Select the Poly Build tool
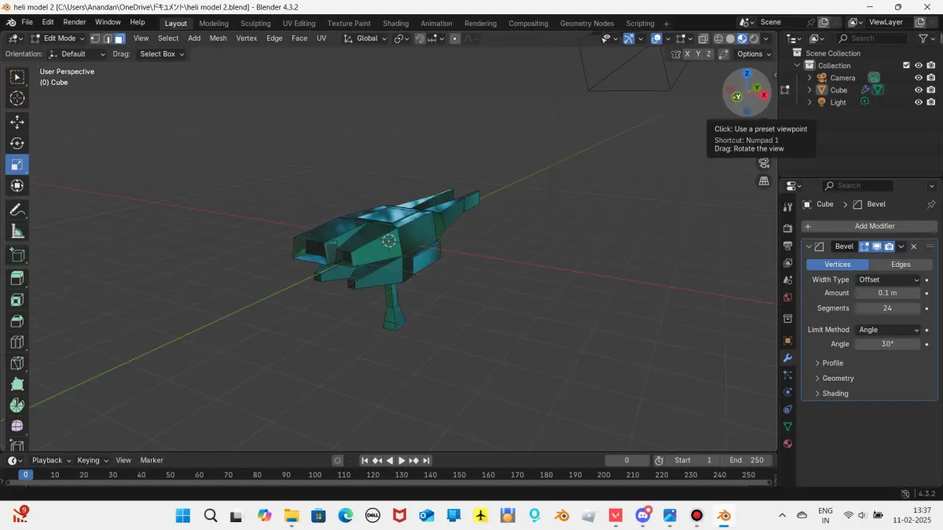Screen dimensions: 943x530 point(17,385)
